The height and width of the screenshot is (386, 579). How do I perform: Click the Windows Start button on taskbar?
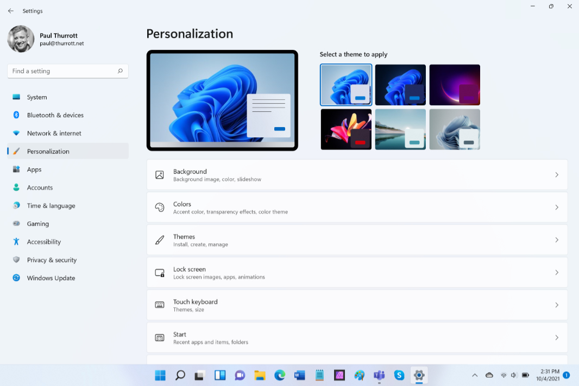160,375
